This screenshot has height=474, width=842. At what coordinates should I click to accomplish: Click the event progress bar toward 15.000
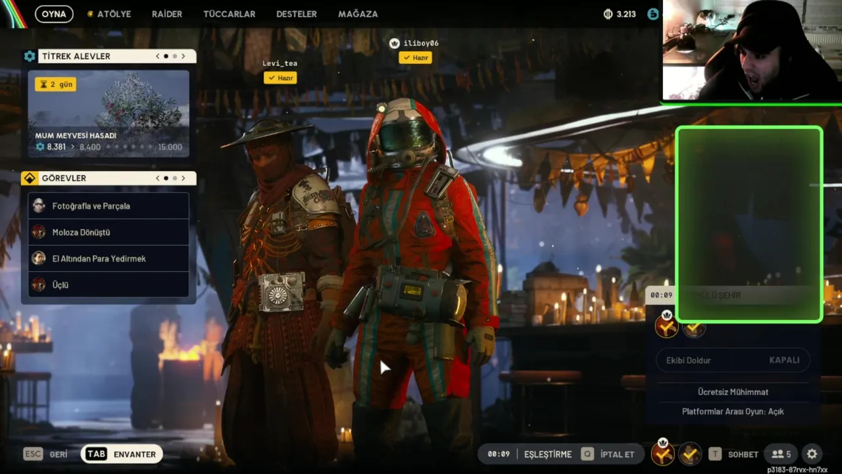point(129,147)
